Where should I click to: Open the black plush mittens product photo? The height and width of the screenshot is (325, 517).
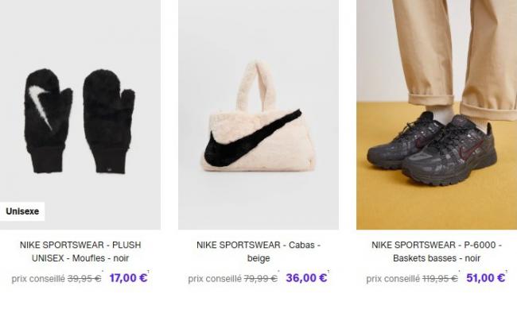click(80, 119)
